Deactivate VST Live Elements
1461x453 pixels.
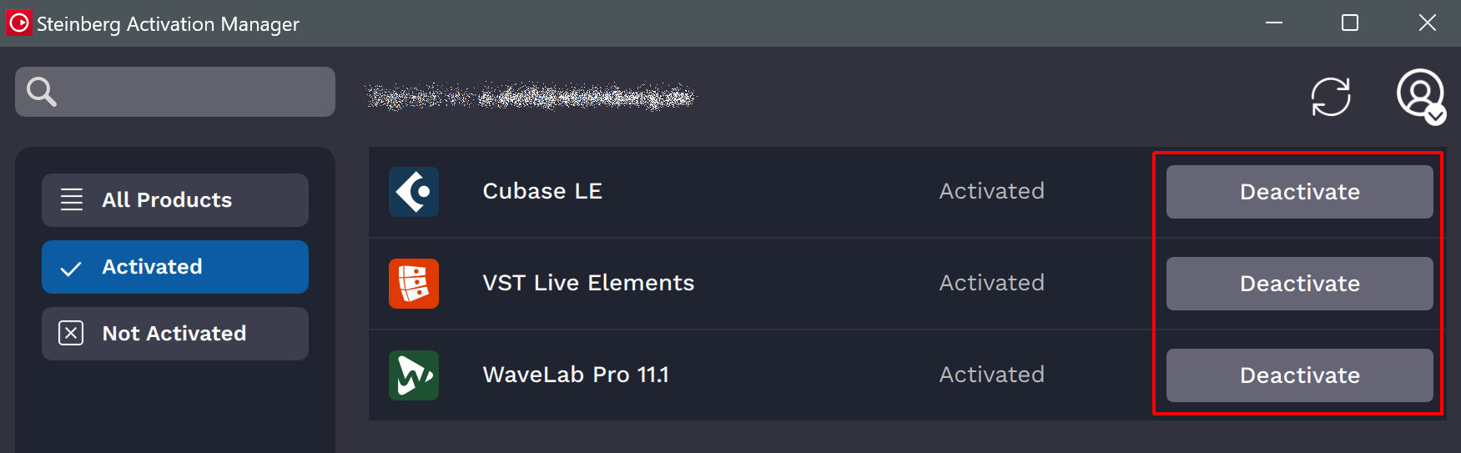pos(1299,284)
